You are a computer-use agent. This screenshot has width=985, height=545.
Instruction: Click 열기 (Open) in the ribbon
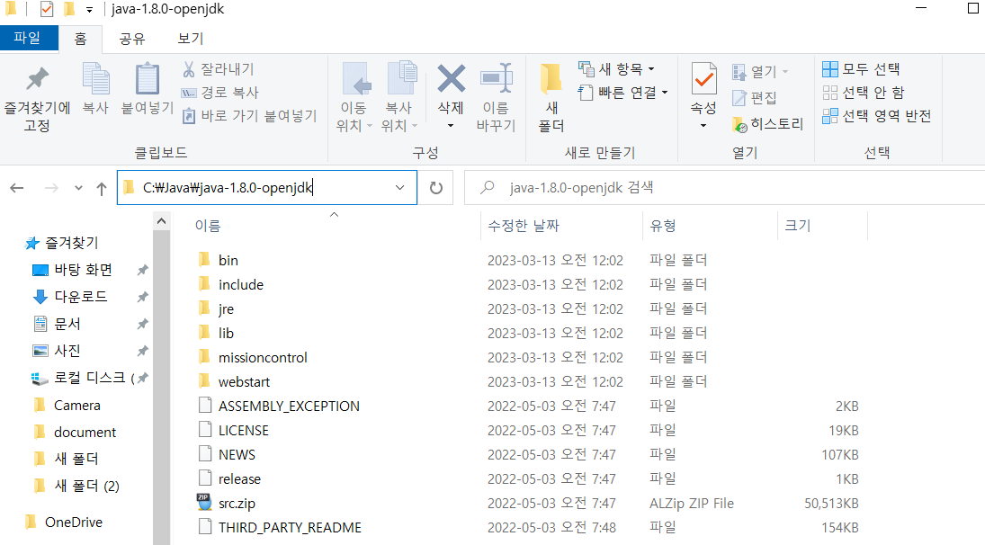[760, 72]
